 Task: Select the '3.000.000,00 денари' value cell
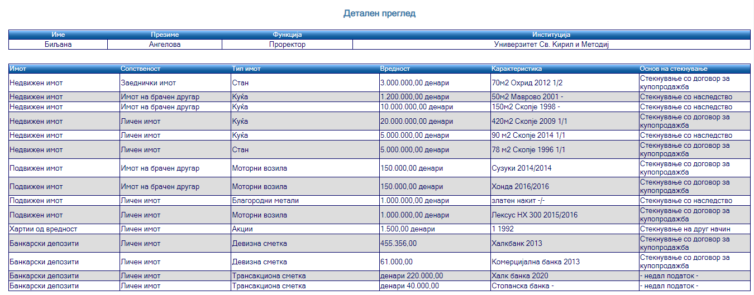414,83
